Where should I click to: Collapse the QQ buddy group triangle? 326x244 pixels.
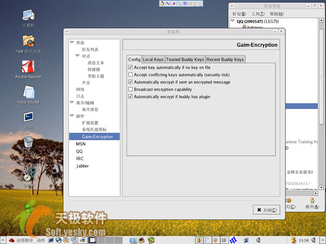233,22
